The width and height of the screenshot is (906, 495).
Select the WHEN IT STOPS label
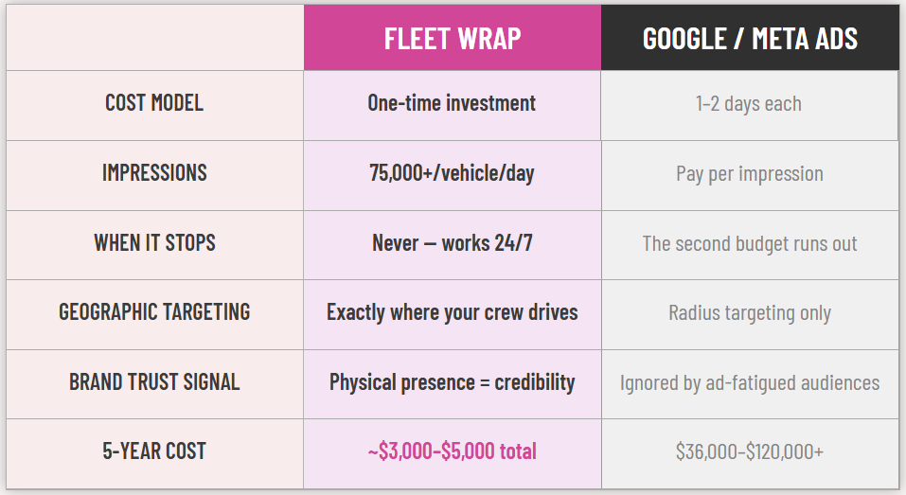click(154, 243)
